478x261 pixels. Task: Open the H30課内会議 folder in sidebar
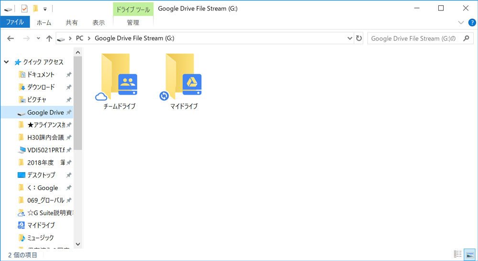(45, 137)
